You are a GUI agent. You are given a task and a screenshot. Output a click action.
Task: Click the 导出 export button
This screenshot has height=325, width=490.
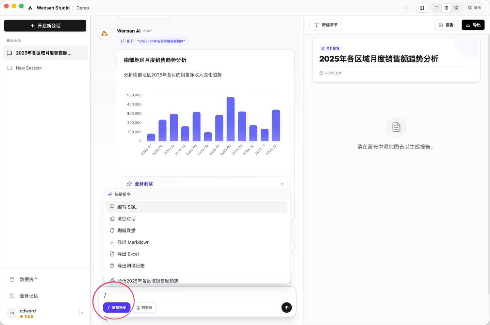(473, 25)
